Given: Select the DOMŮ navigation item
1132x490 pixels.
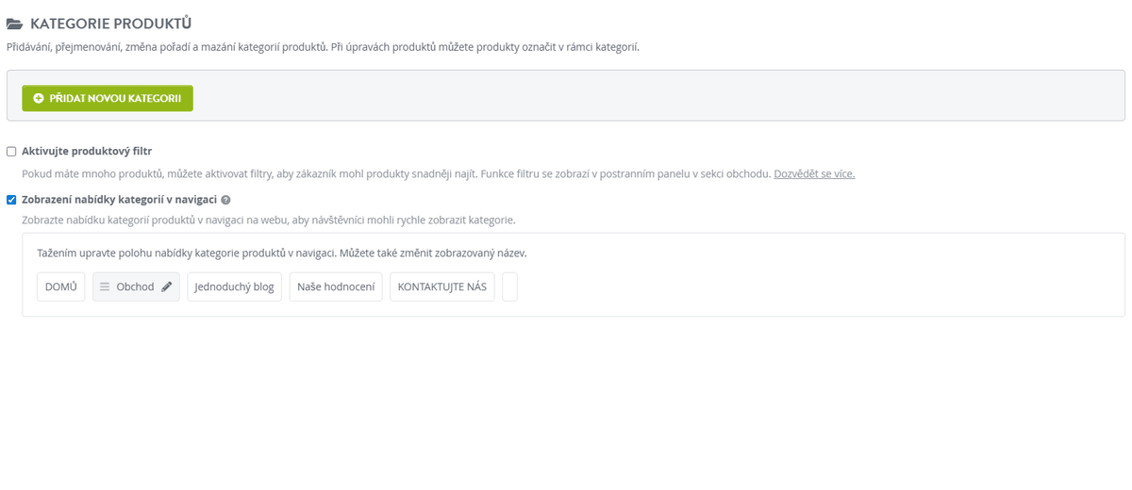Looking at the screenshot, I should tap(61, 286).
